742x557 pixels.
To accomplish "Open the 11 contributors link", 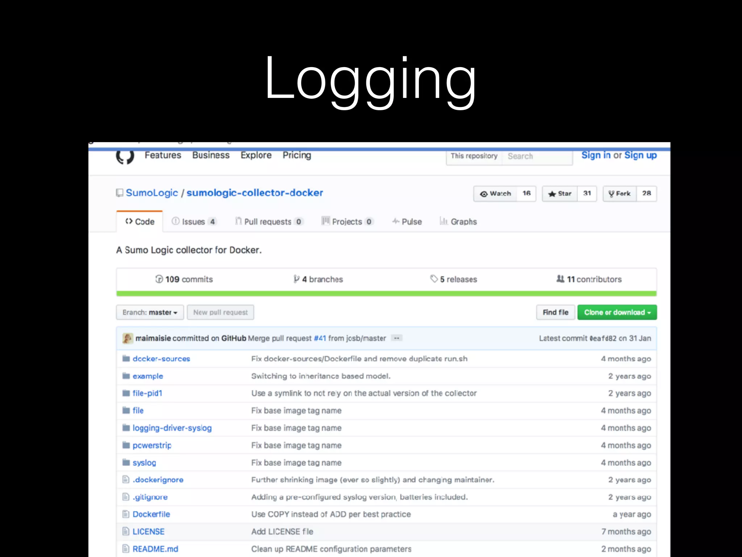I will 589,279.
